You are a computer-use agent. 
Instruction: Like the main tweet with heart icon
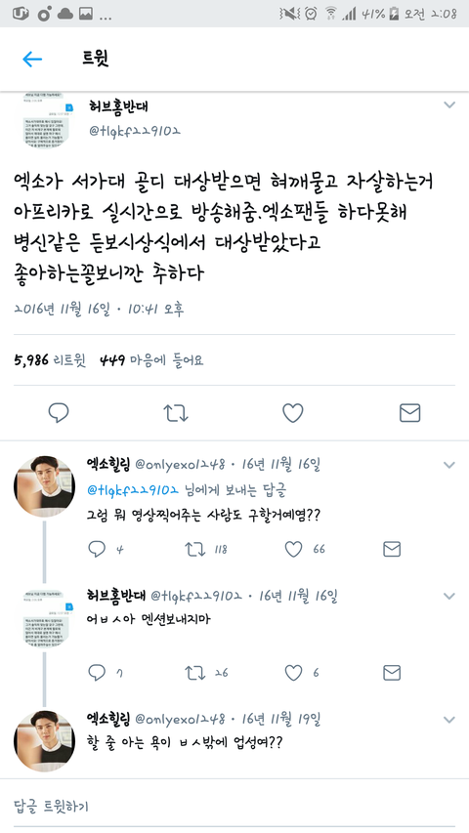(x=292, y=413)
